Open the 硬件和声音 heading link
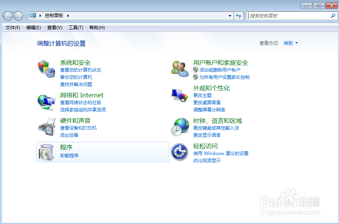 pos(75,121)
